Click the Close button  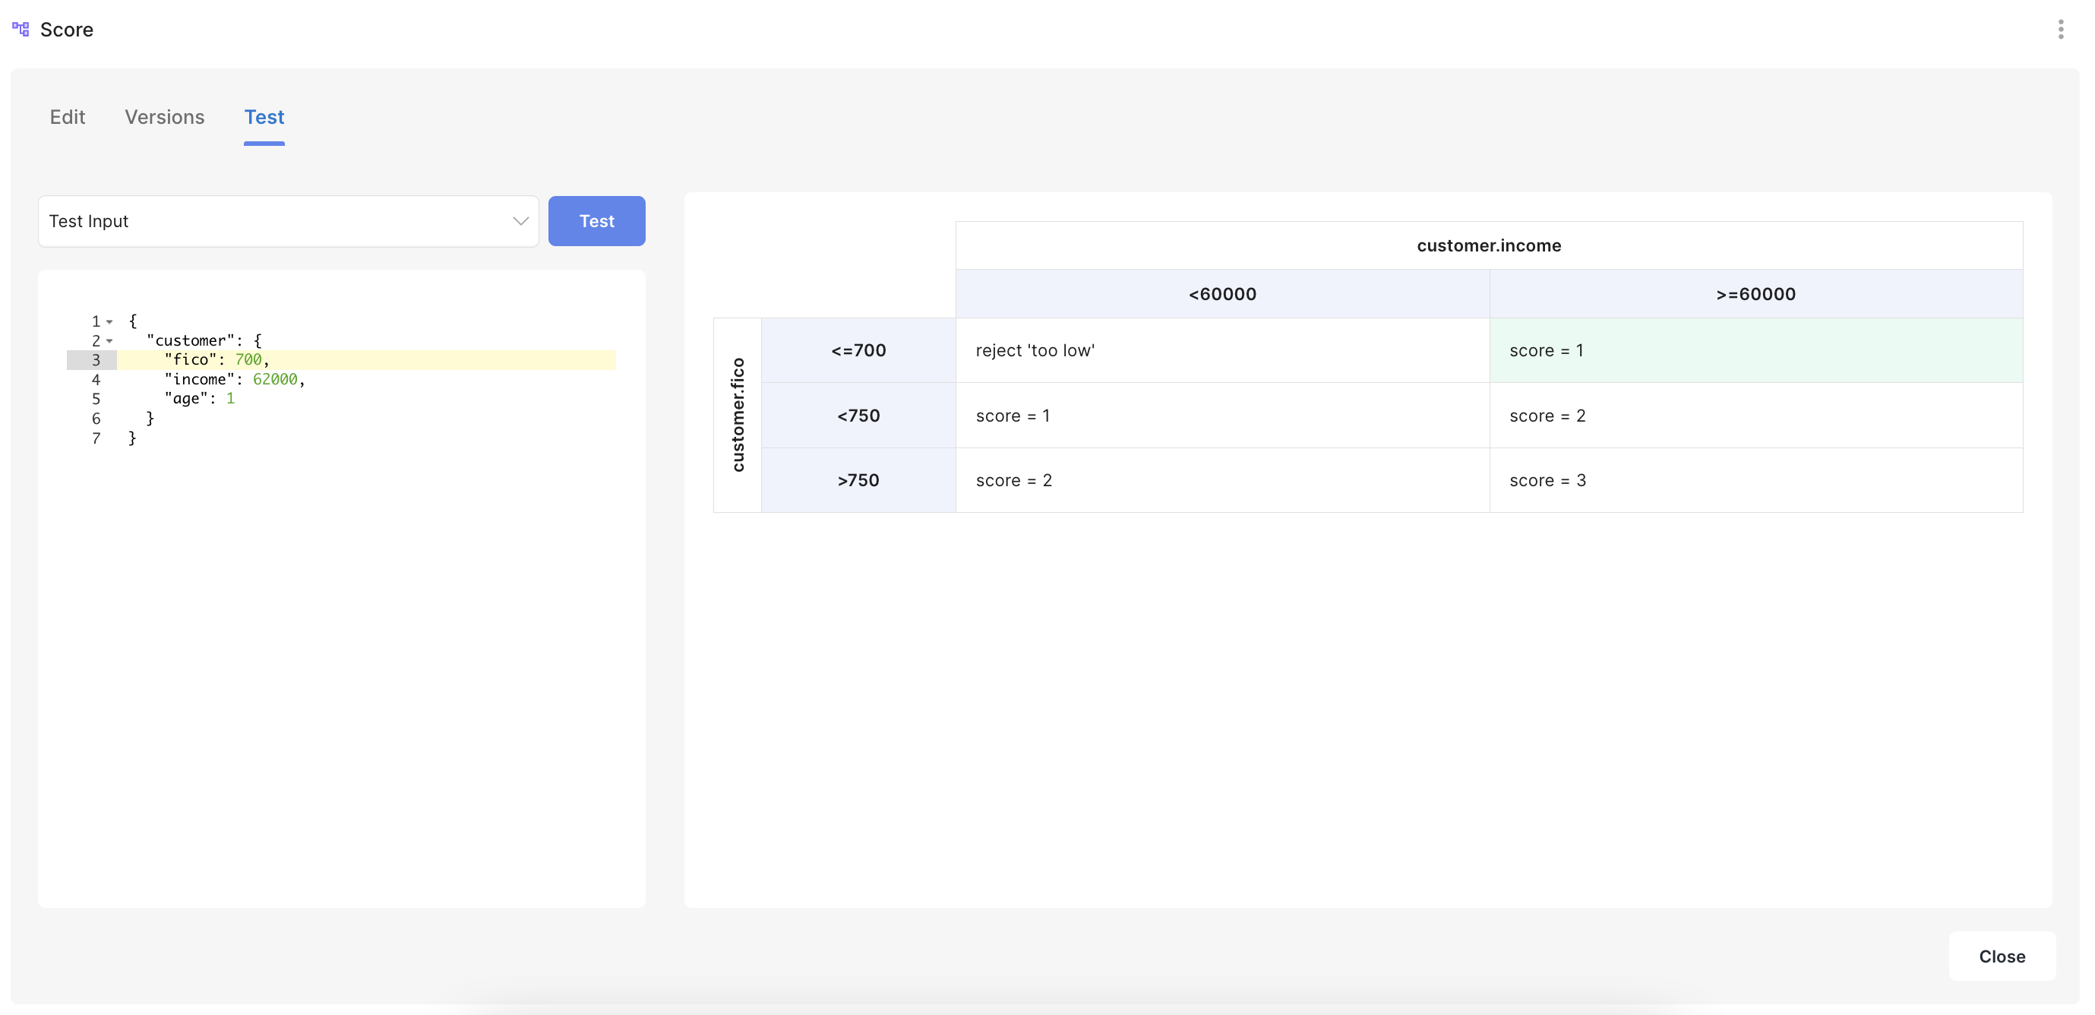pos(2001,957)
